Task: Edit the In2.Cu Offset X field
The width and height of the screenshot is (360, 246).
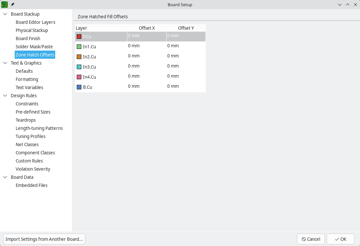Action: [x=146, y=56]
